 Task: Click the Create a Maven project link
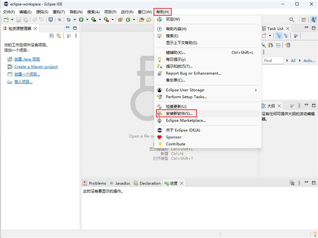[36, 67]
